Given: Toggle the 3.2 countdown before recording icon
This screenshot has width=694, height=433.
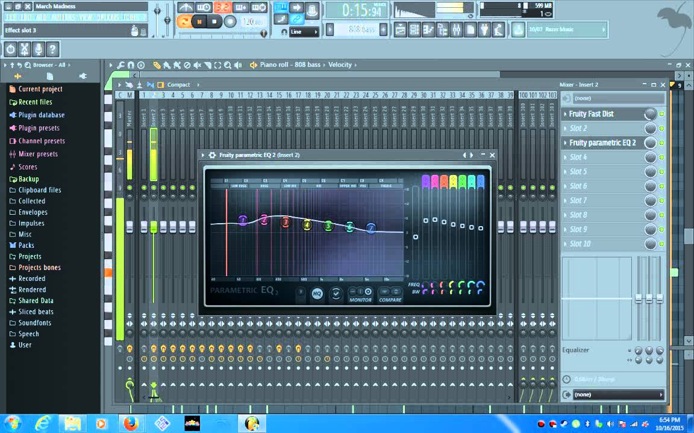Looking at the screenshot, I should point(222,7).
